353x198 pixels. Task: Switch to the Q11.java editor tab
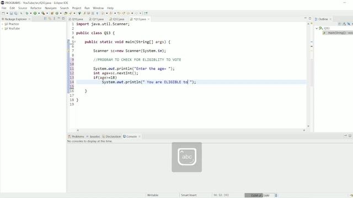click(x=97, y=19)
